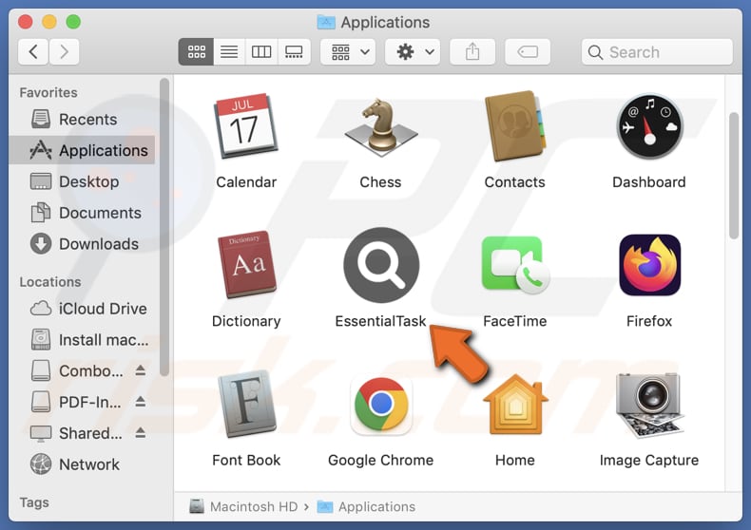Open the gear Action menu
Screen dimensions: 751x530
(413, 51)
